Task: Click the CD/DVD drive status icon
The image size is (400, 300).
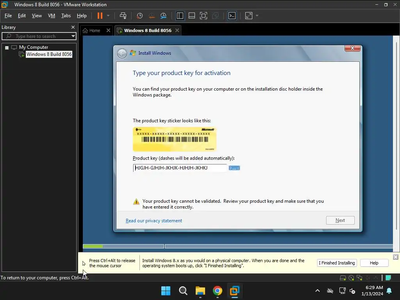Action: [351, 278]
